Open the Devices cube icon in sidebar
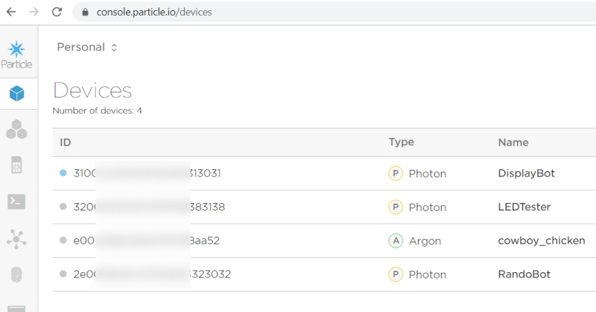The image size is (596, 312). click(17, 93)
